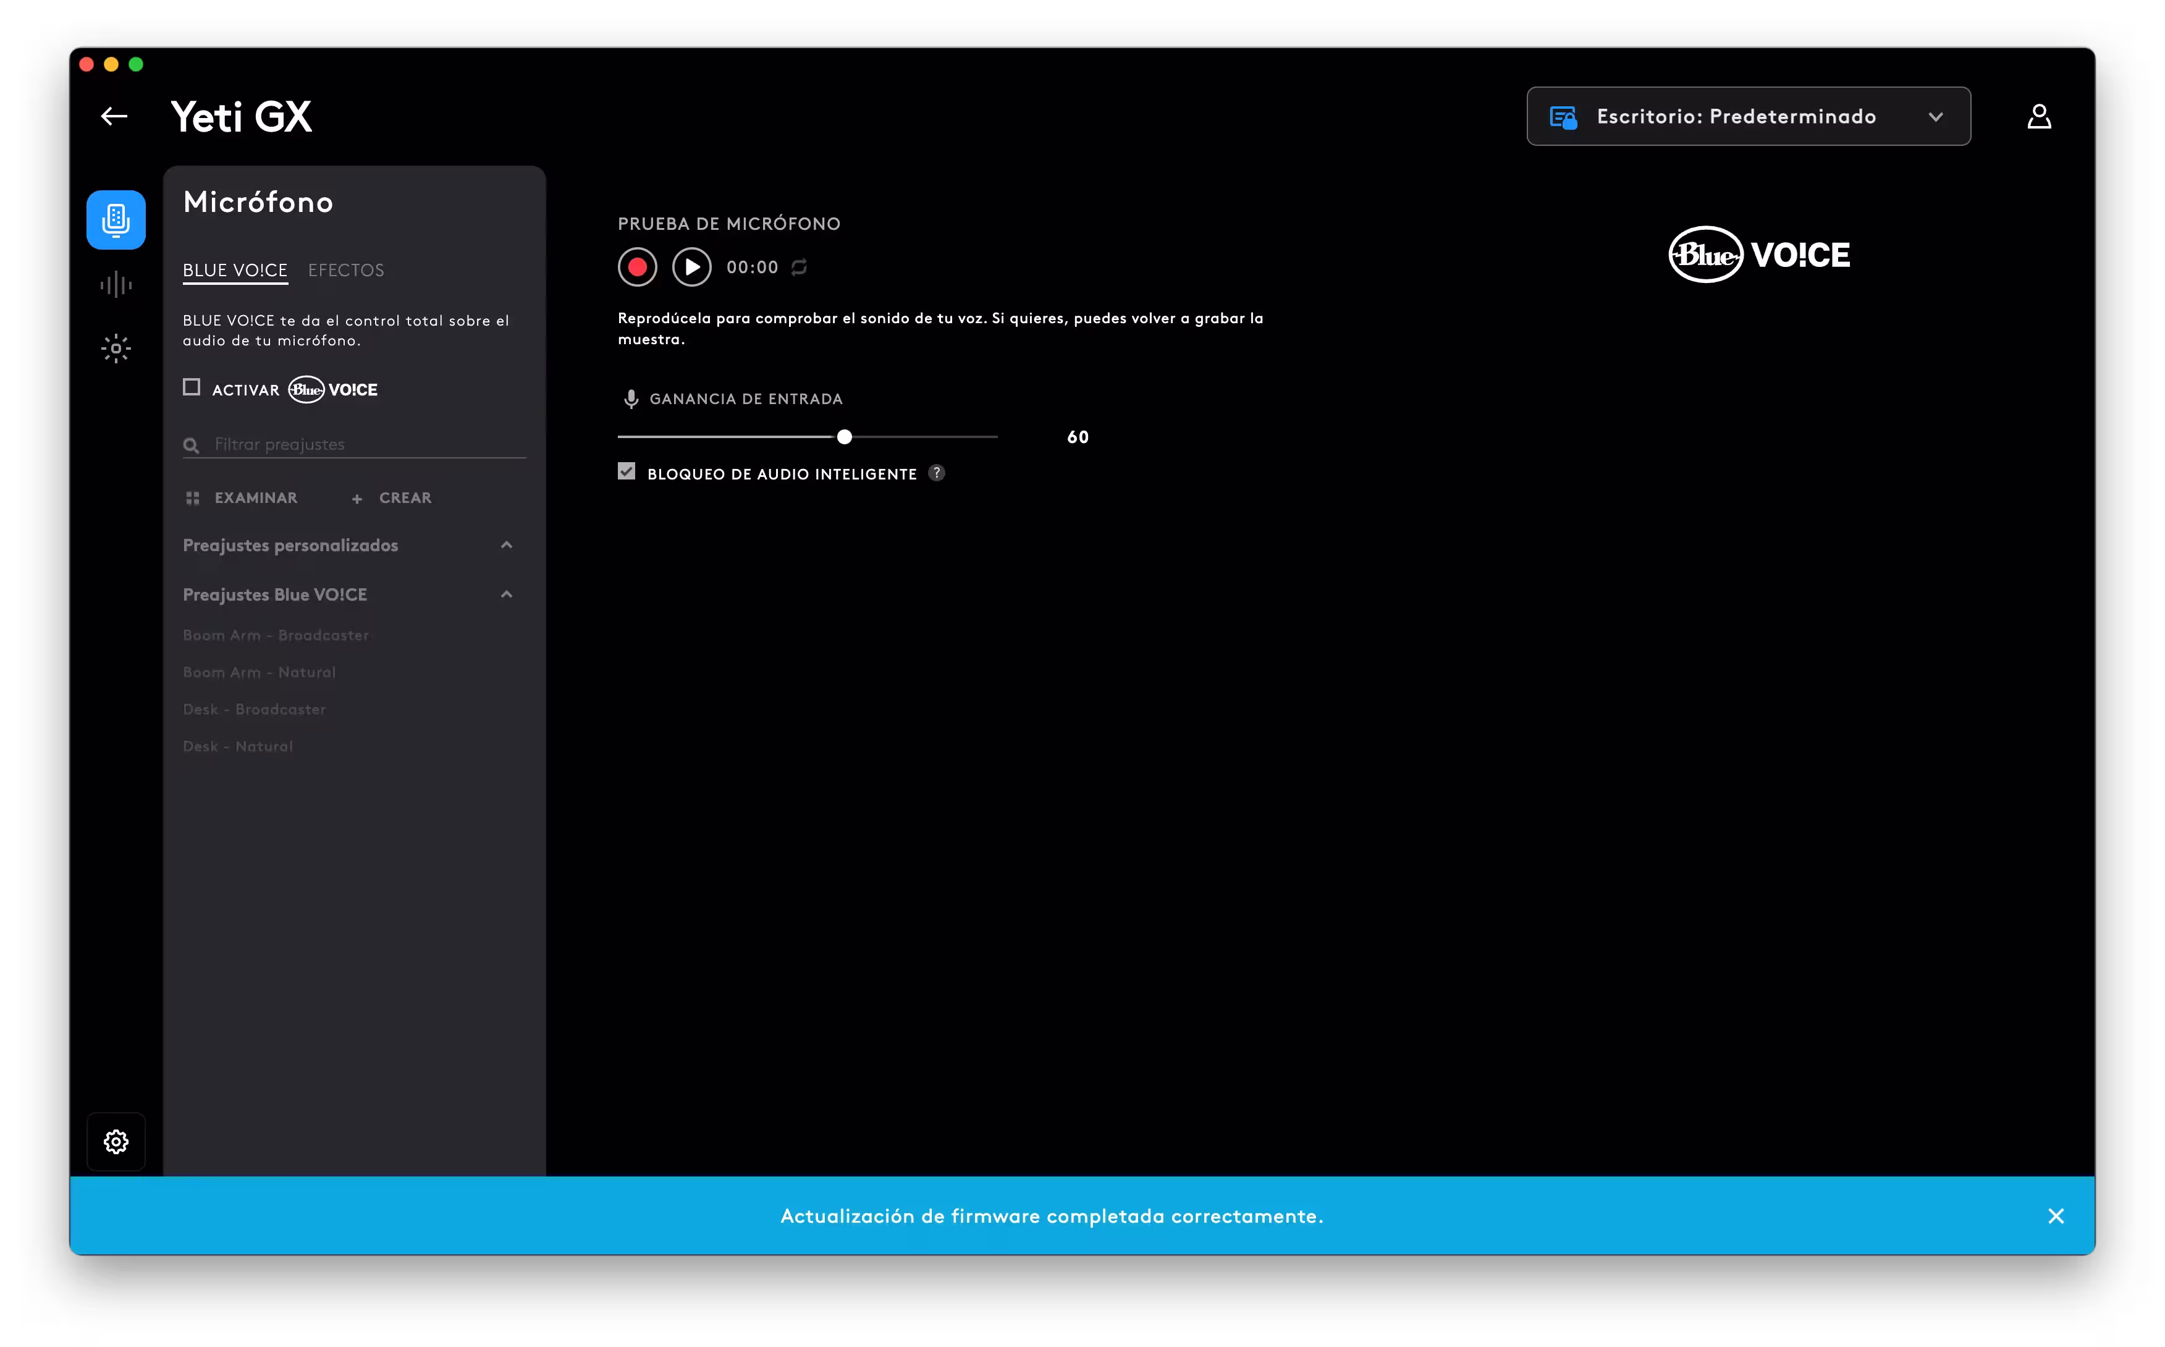Switch to the BLUE VO!CE tab
Image resolution: width=2165 pixels, height=1347 pixels.
point(235,270)
